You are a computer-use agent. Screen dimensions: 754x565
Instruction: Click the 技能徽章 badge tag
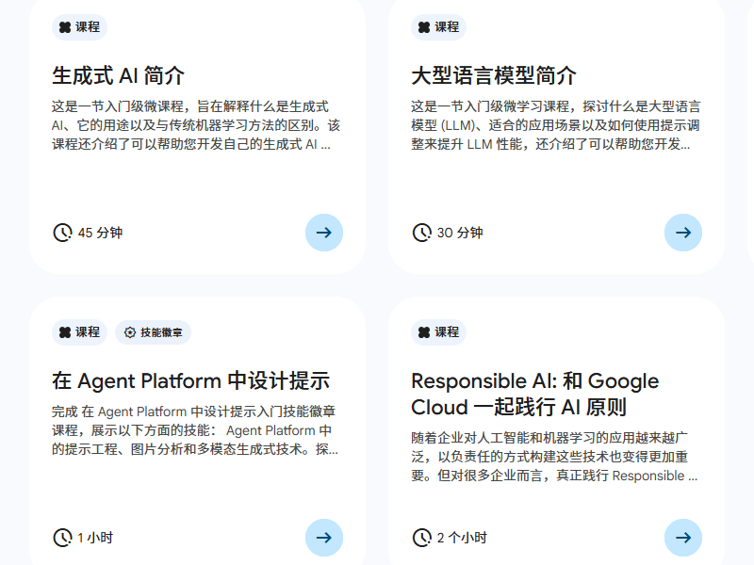[x=153, y=332]
